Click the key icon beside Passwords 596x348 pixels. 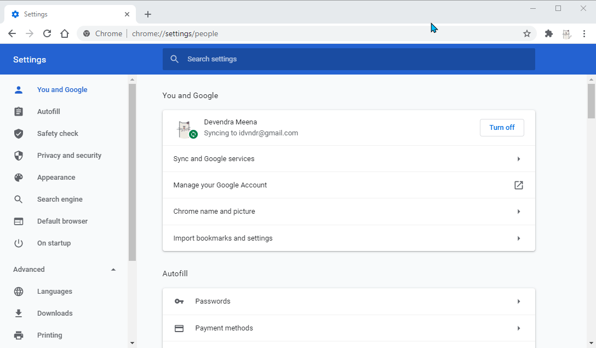point(179,301)
